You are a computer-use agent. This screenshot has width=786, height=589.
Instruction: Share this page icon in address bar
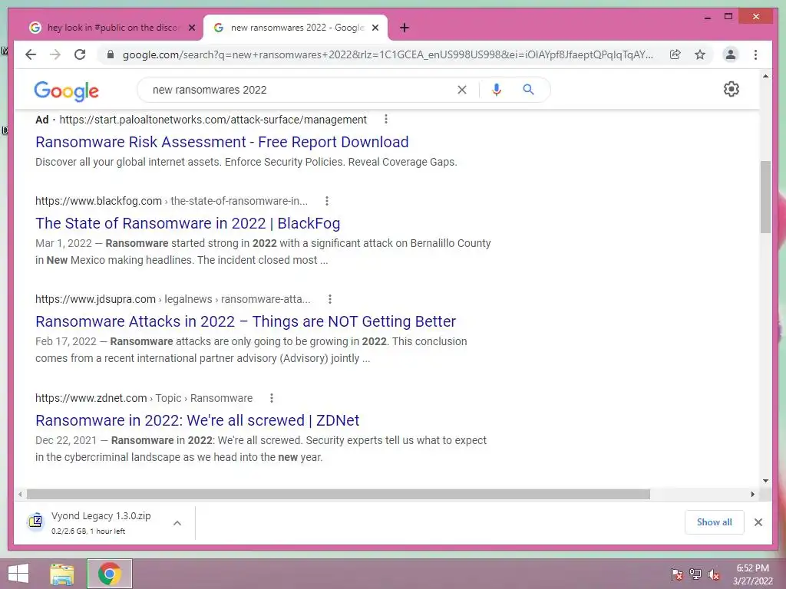coord(675,54)
